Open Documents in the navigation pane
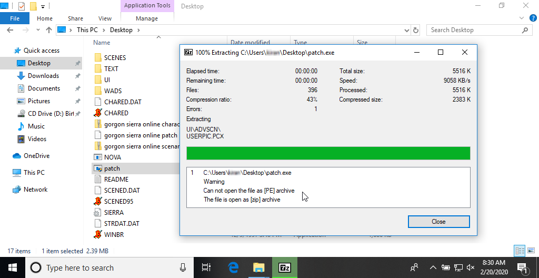Screen dimensions: 539x278 pyautogui.click(x=44, y=88)
